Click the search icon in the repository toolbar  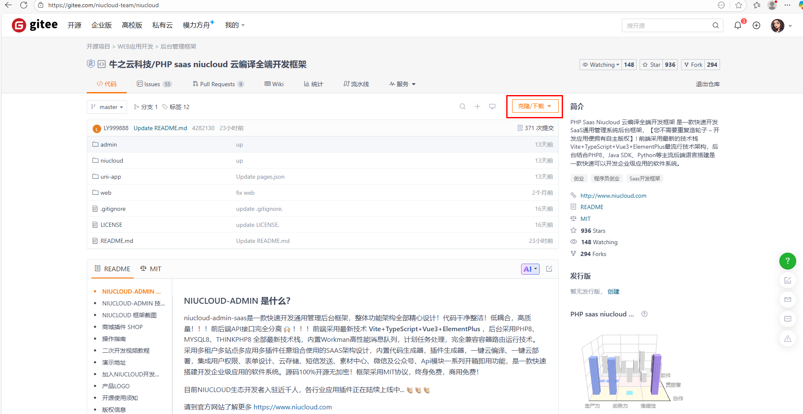(x=463, y=107)
